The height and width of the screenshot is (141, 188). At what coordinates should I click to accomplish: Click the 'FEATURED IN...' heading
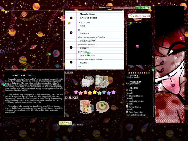click(134, 22)
